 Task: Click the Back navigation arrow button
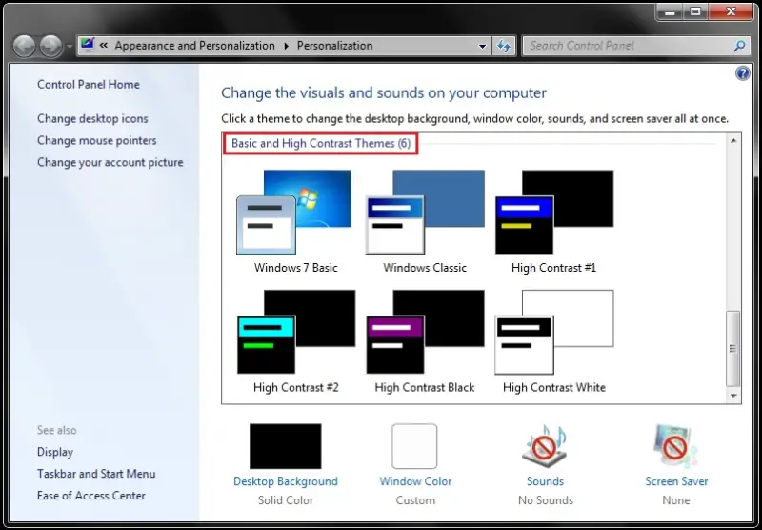tap(25, 46)
